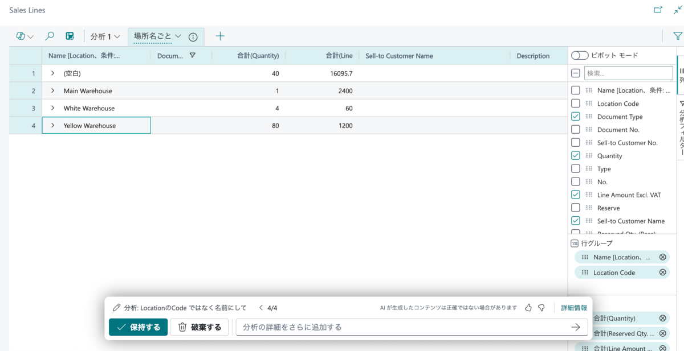Screen dimensions: 684x351
Task: Click 破棄する button
Action: [199, 327]
